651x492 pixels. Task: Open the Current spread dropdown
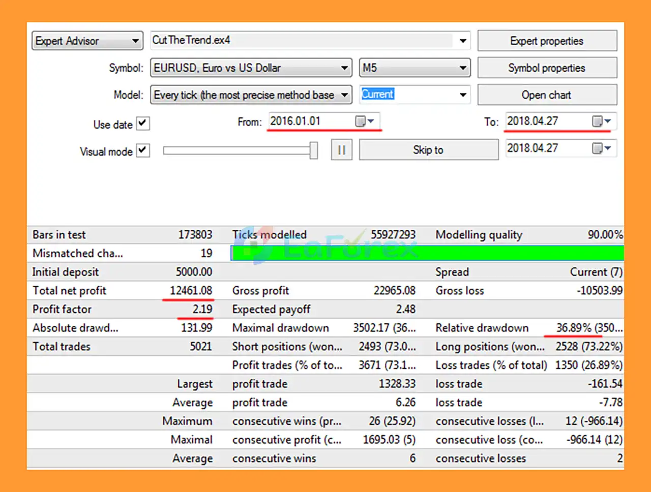click(x=463, y=95)
